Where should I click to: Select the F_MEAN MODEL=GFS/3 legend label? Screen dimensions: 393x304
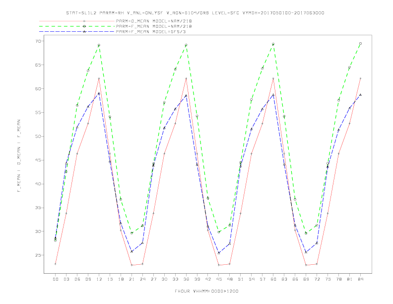pos(151,32)
